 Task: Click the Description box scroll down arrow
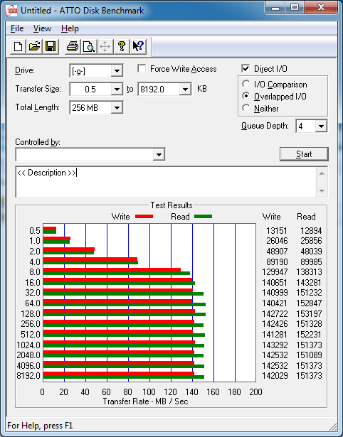point(322,191)
